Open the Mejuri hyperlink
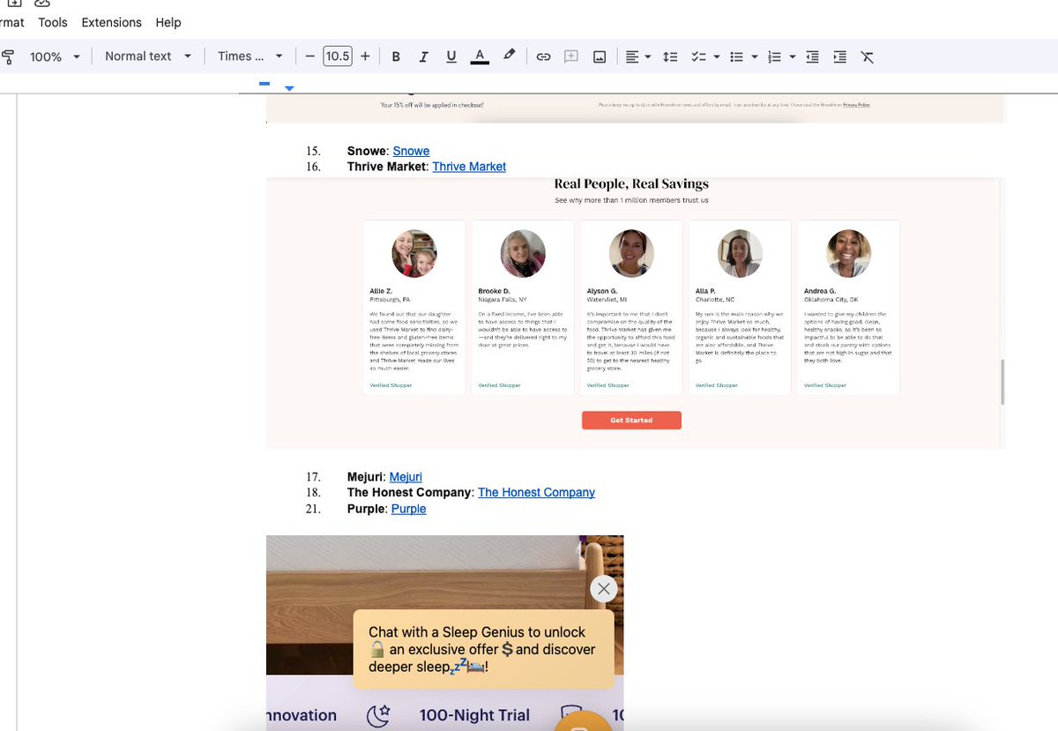The width and height of the screenshot is (1058, 731). tap(406, 477)
